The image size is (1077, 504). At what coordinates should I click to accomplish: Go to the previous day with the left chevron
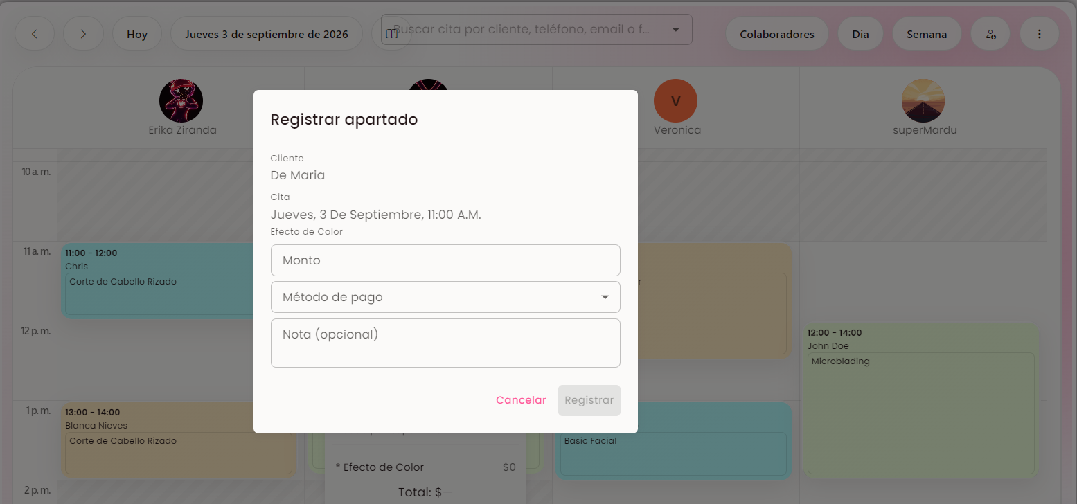(34, 34)
